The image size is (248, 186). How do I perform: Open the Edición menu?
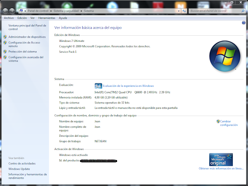[x=22, y=18]
